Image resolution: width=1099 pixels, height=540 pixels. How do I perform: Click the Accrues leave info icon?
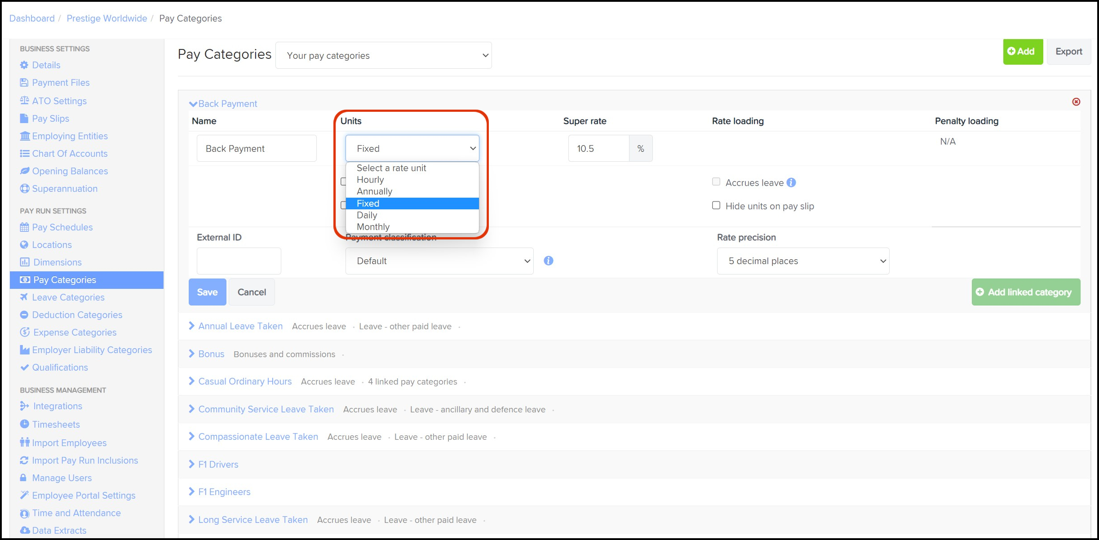click(791, 182)
